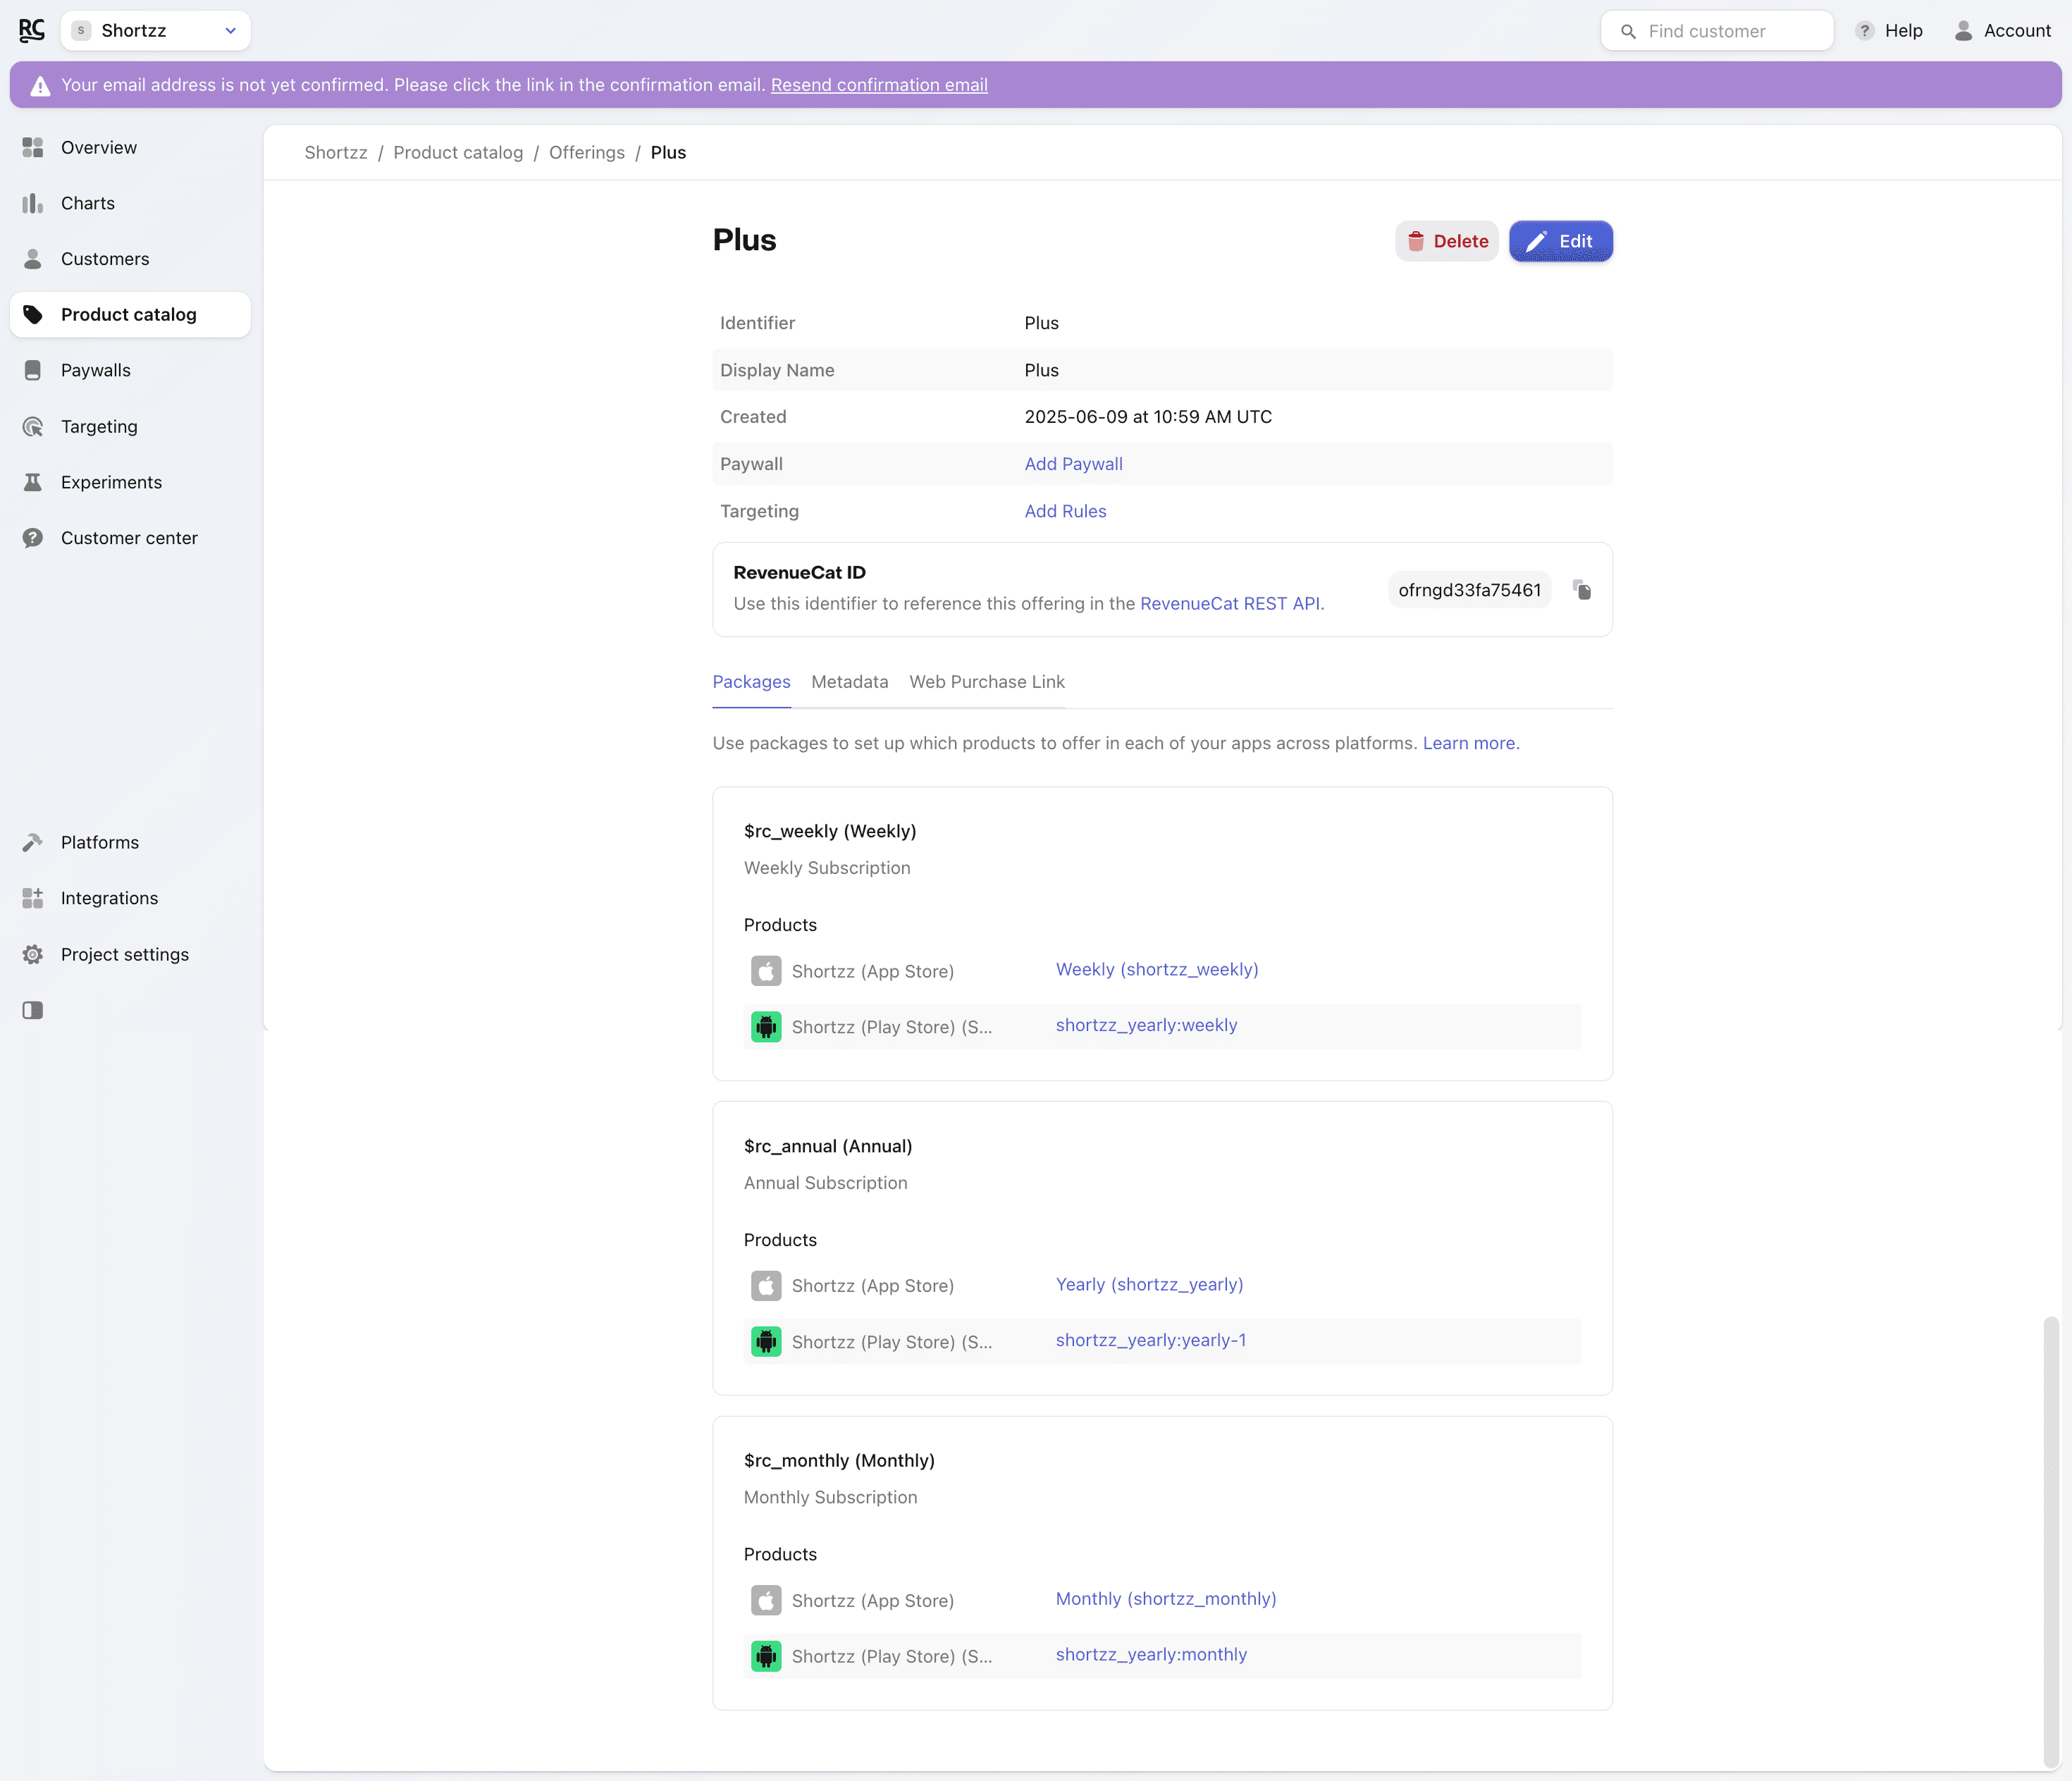Click the RevenueCat logo
Image resolution: width=2072 pixels, height=1781 pixels.
click(x=32, y=30)
